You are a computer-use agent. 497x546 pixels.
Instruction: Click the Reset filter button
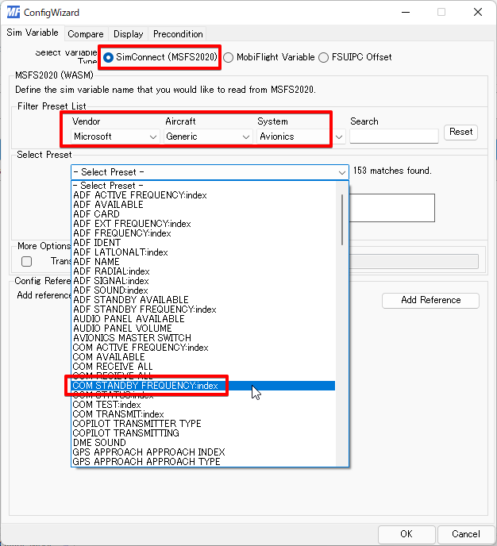(460, 132)
